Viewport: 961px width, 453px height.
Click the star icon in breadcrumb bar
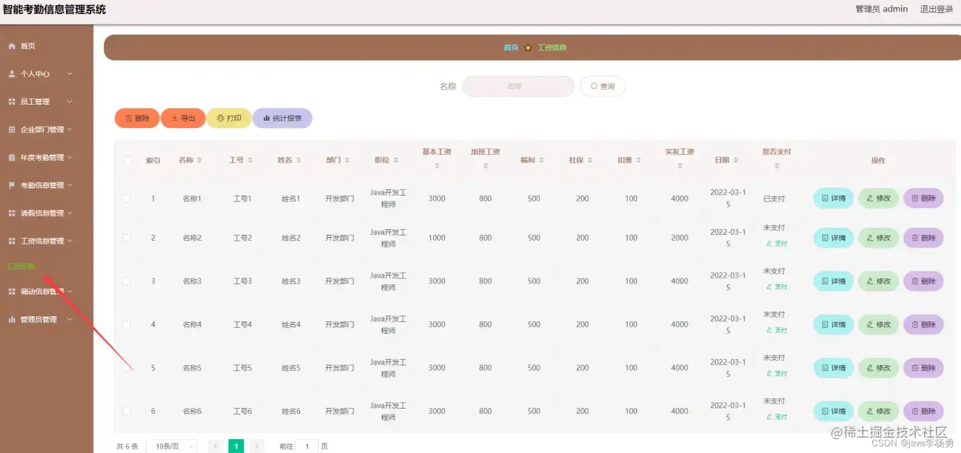pyautogui.click(x=528, y=47)
